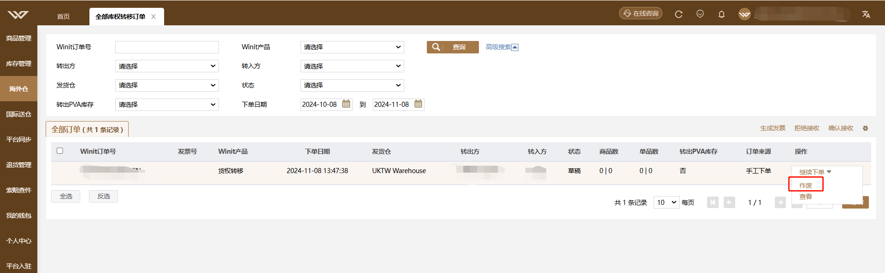
Task: Go to first page arrow
Action: point(713,203)
